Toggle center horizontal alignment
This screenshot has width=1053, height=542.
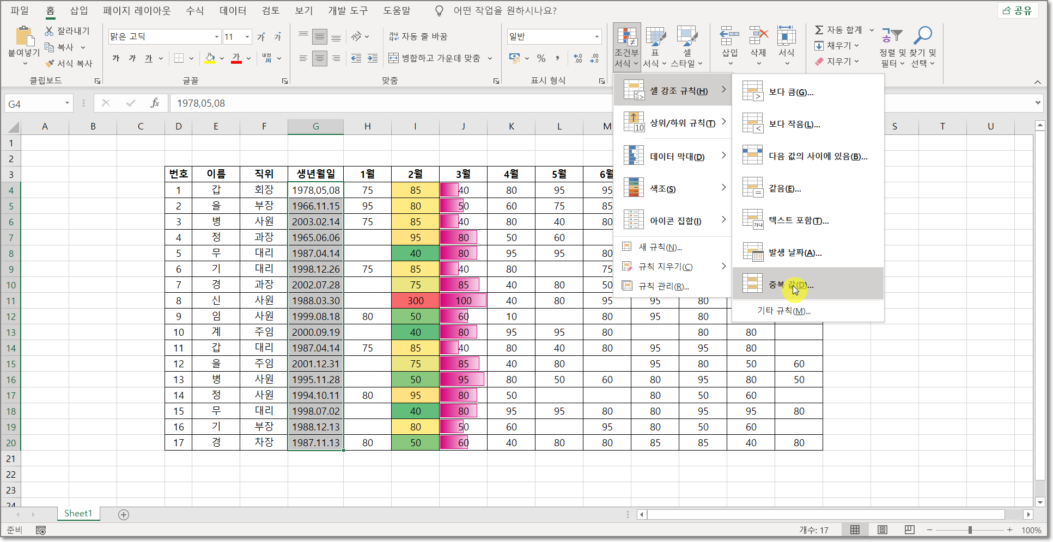[x=320, y=58]
